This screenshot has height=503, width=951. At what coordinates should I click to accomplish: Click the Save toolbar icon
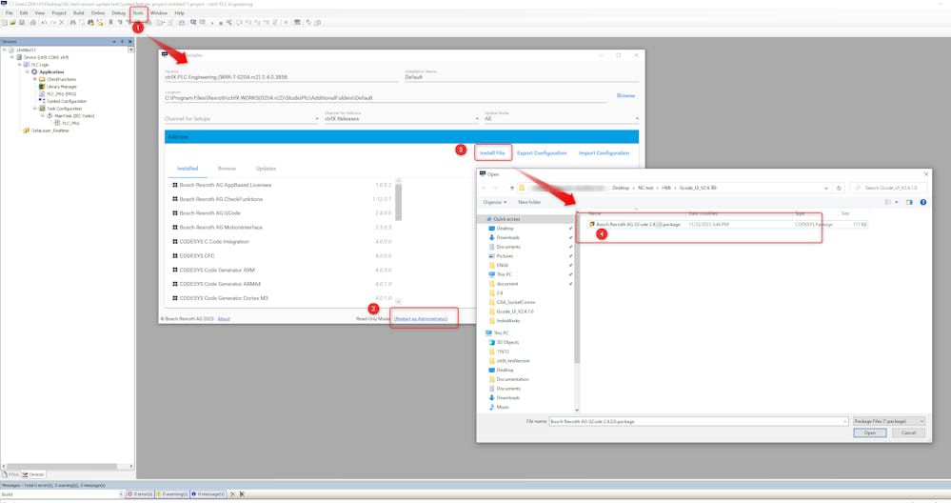coord(22,23)
